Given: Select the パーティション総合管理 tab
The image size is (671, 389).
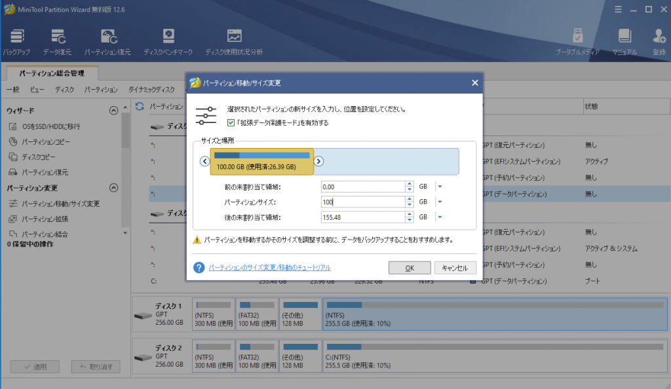Looking at the screenshot, I should tap(52, 73).
